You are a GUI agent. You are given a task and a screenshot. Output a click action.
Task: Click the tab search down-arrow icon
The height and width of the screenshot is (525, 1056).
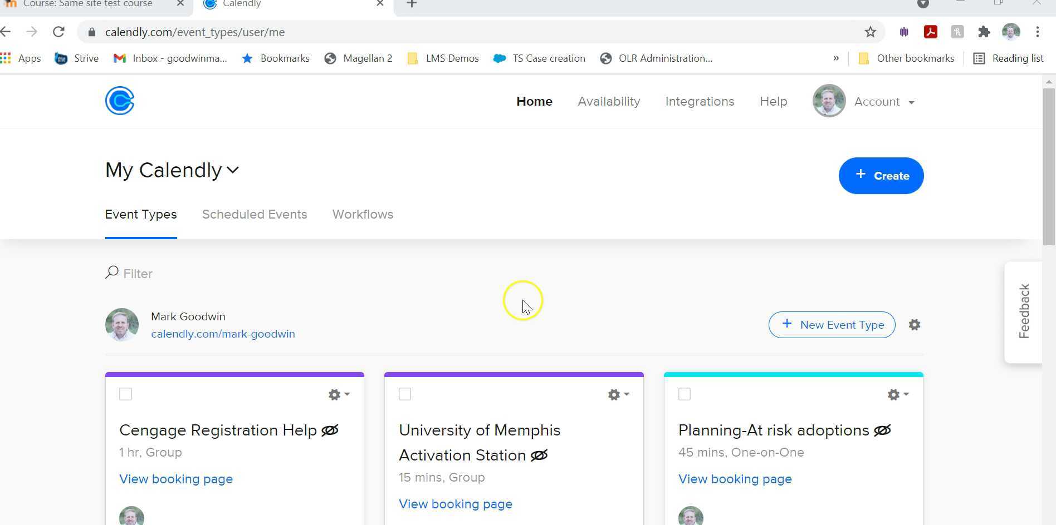pos(923,3)
